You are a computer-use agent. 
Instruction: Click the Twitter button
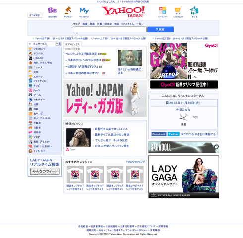173,134
